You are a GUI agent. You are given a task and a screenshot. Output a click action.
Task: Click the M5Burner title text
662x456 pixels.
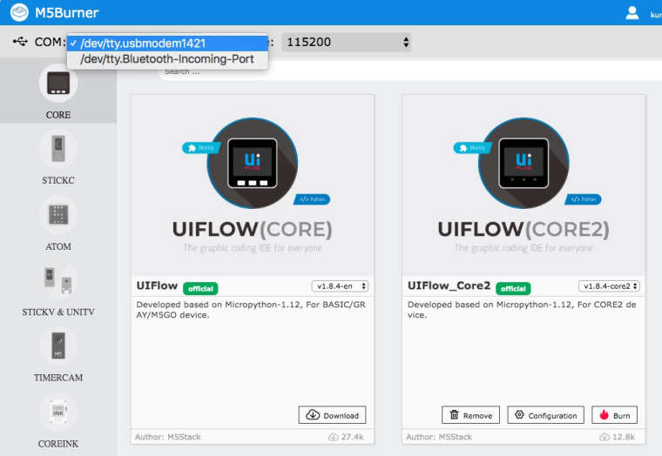click(x=67, y=13)
